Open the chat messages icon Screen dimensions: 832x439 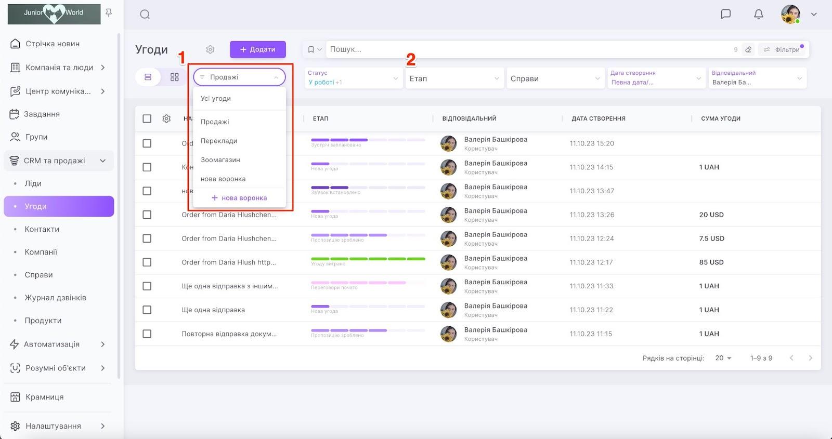point(725,14)
